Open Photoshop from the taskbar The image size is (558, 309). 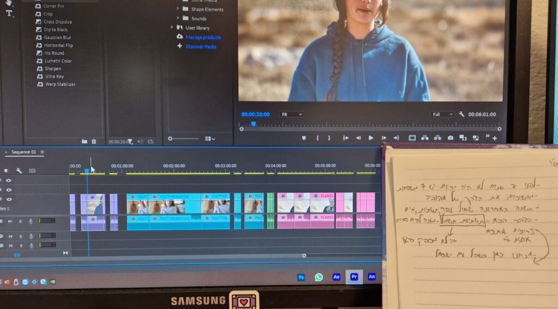click(x=301, y=277)
